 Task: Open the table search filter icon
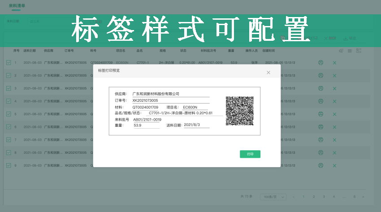tap(341, 51)
